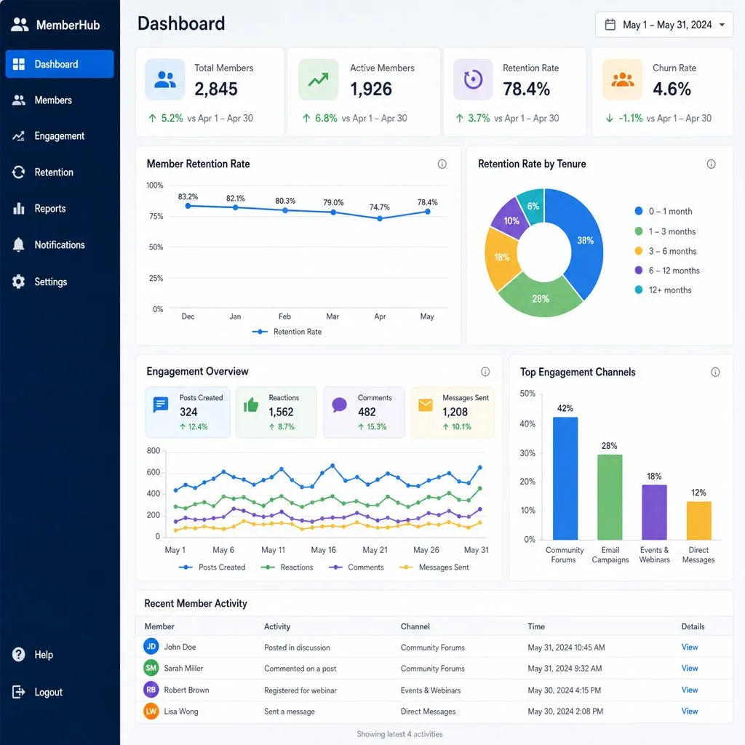
Task: Open the May 1 – May 31, 2024 date dropdown
Action: point(664,25)
